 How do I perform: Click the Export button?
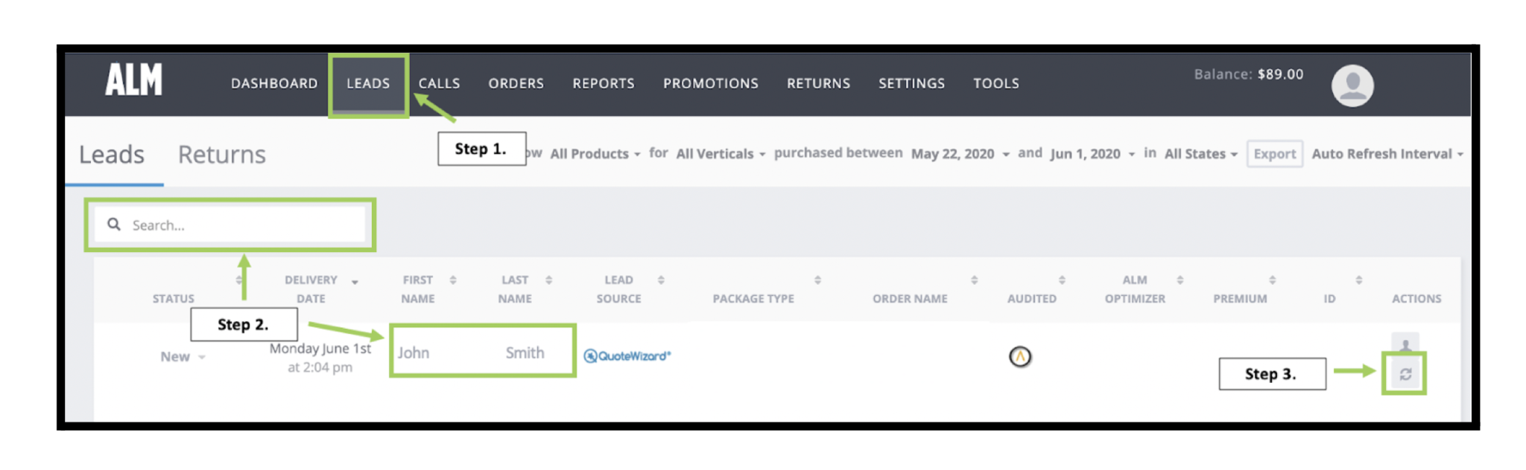tap(1274, 154)
